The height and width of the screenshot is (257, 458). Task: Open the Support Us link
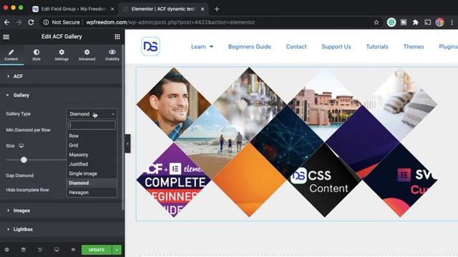point(336,46)
